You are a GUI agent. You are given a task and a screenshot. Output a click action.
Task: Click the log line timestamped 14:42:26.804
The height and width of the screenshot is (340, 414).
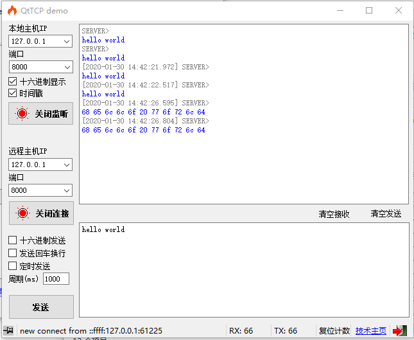(x=146, y=121)
